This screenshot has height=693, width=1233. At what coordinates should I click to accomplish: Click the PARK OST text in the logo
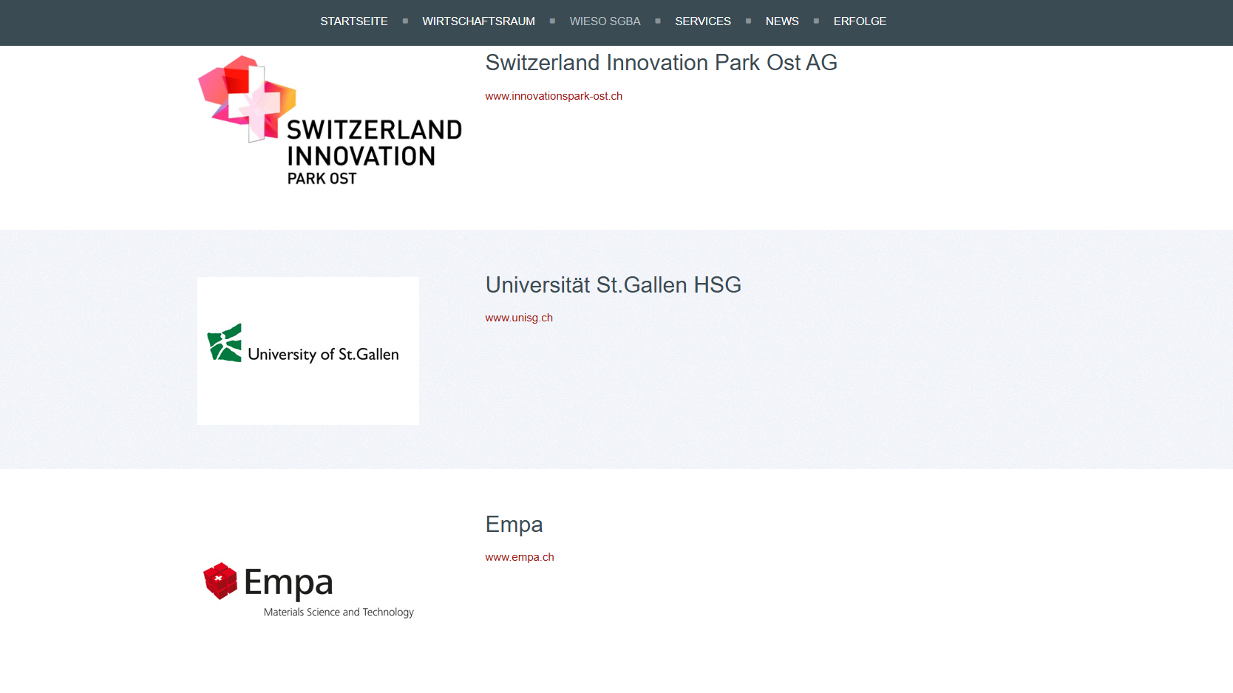(322, 179)
